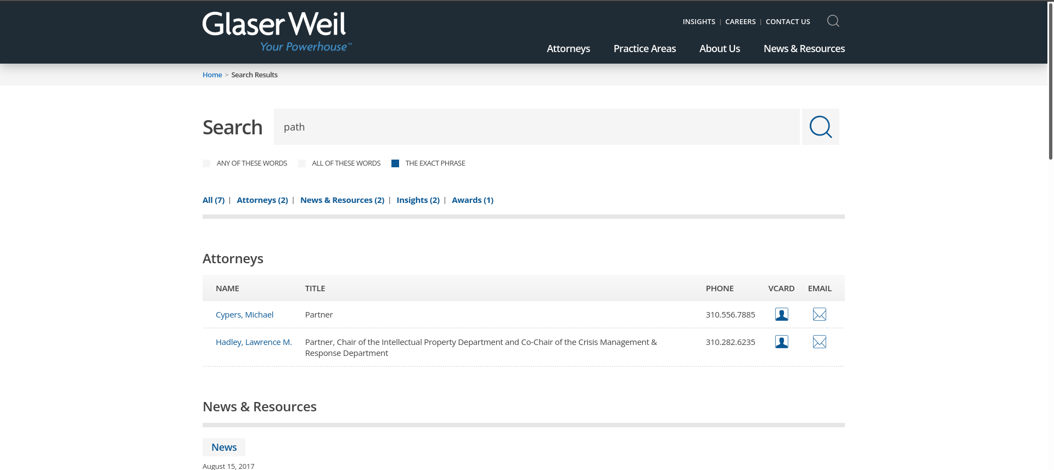
Task: Click the search text field containing 'path'
Action: [x=536, y=127]
